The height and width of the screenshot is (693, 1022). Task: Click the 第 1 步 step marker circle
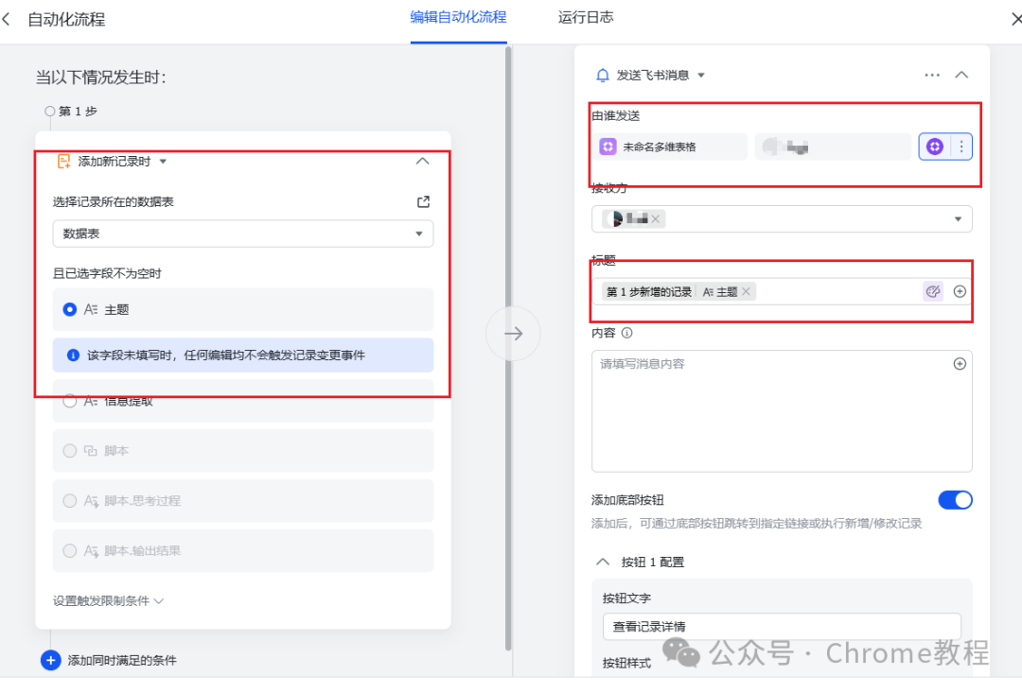(x=49, y=112)
